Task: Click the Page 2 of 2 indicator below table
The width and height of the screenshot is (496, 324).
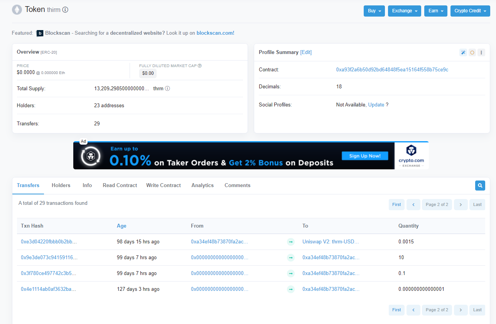Action: [437, 310]
